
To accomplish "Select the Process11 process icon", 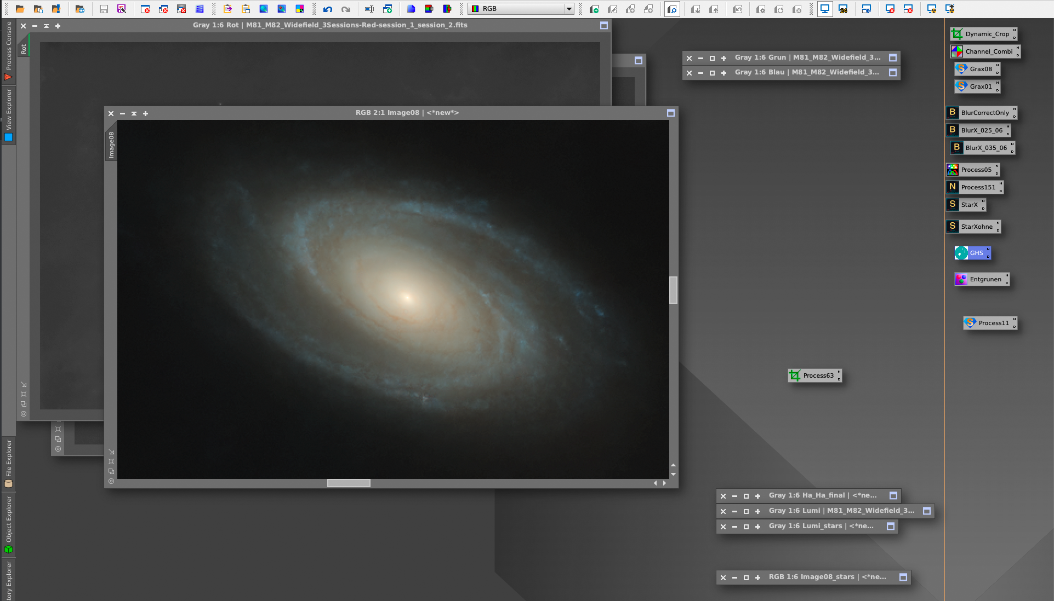I will tap(990, 323).
